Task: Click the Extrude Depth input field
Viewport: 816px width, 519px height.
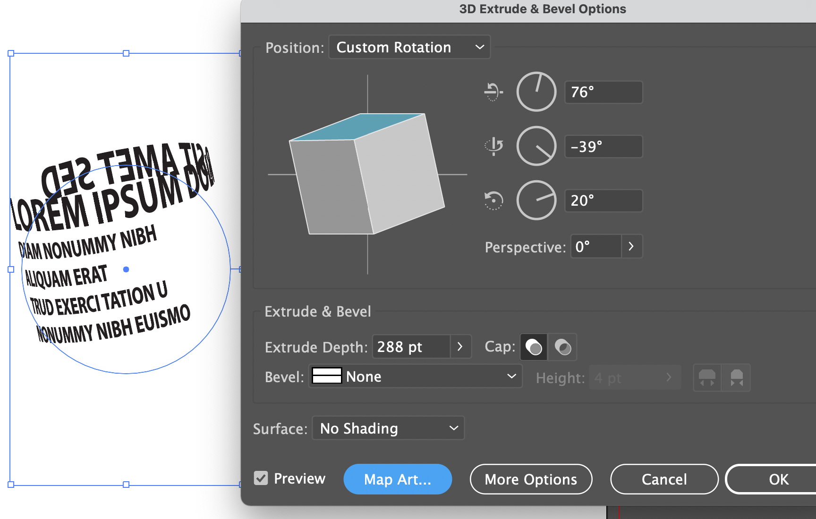Action: click(410, 346)
